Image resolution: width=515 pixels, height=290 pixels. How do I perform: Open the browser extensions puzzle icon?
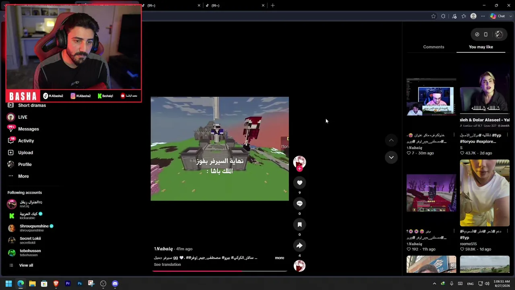coord(443,16)
